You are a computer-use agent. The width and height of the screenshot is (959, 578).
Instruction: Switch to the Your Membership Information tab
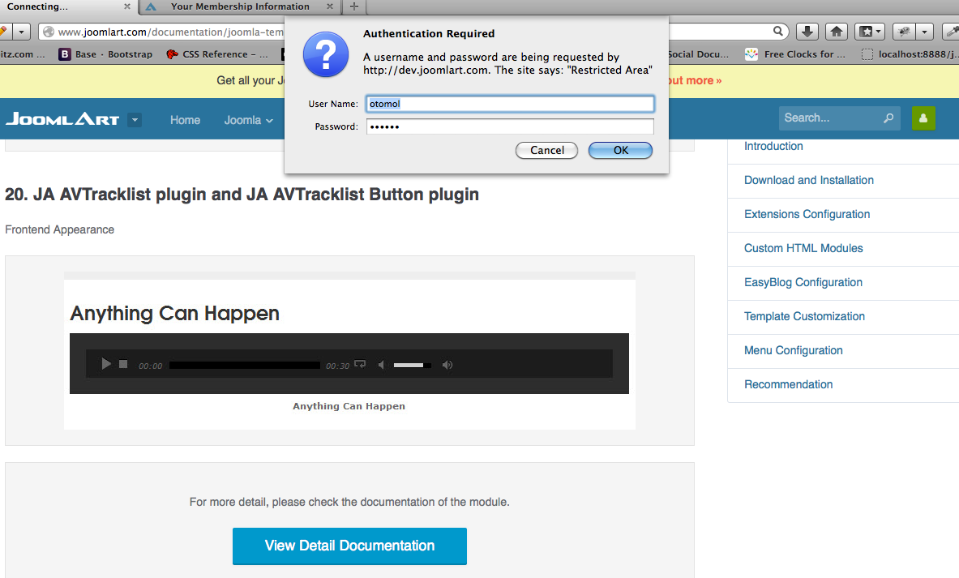coord(240,7)
